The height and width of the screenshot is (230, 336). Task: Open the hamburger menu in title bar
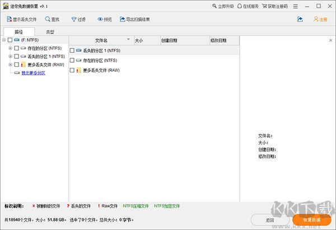[x=296, y=6]
